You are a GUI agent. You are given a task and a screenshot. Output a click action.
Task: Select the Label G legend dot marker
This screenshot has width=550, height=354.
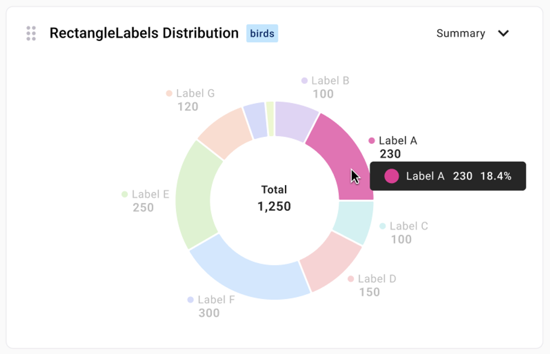169,93
